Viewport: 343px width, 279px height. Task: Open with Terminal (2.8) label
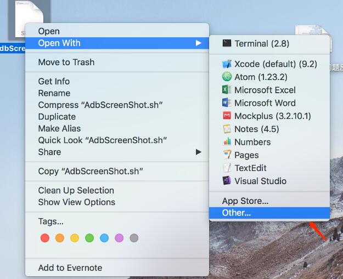point(262,43)
